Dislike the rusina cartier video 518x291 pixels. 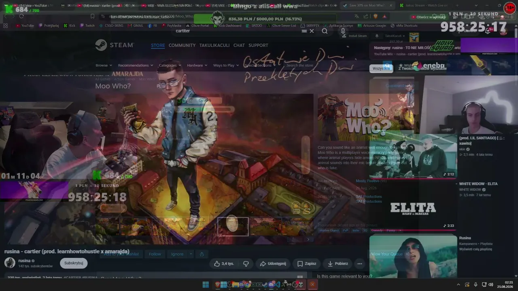(x=246, y=264)
